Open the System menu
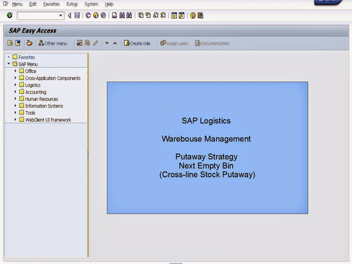The image size is (352, 264). 91,4
